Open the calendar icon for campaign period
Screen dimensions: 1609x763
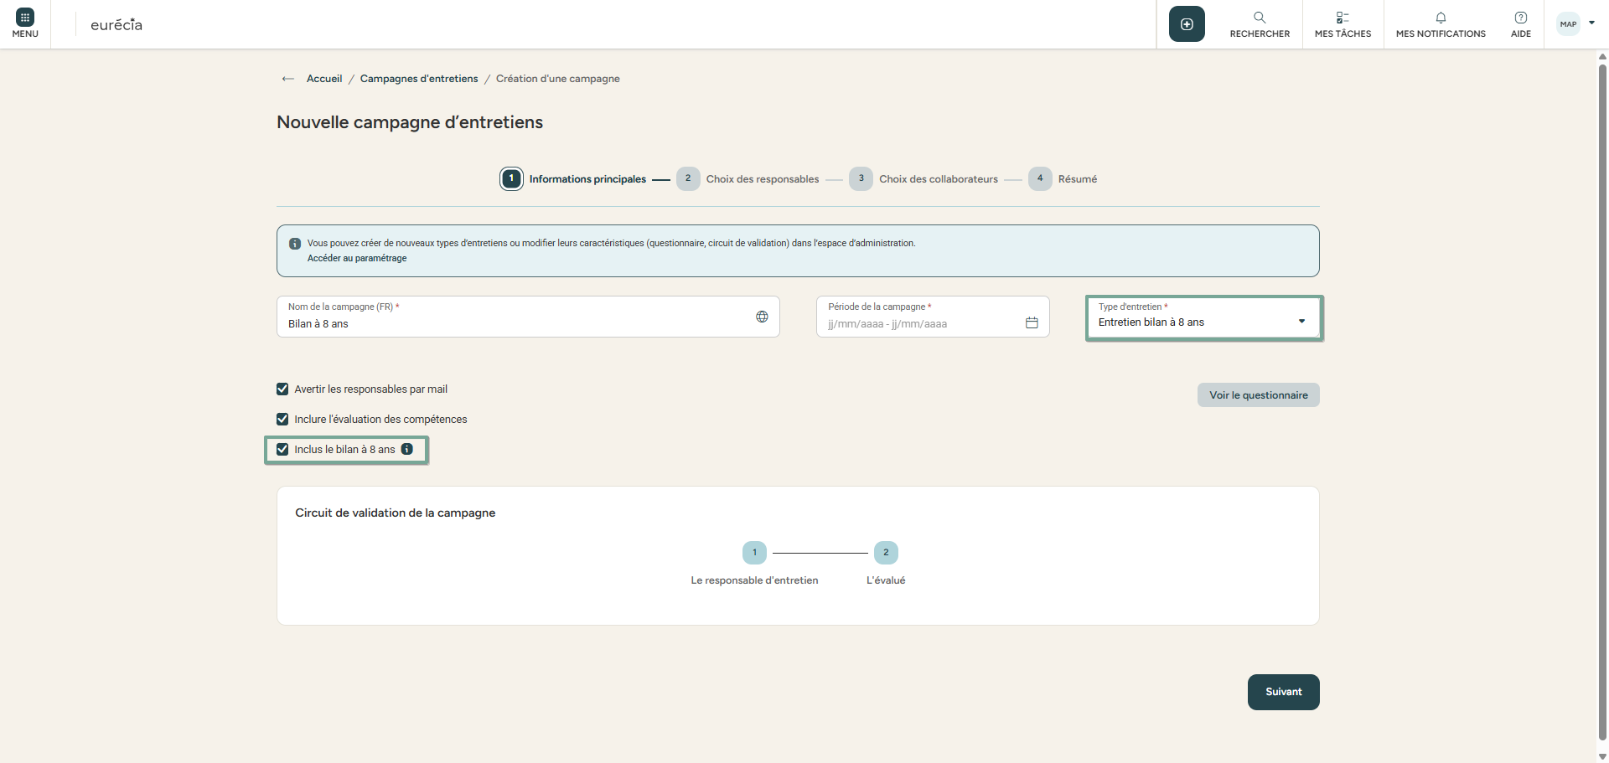1032,323
